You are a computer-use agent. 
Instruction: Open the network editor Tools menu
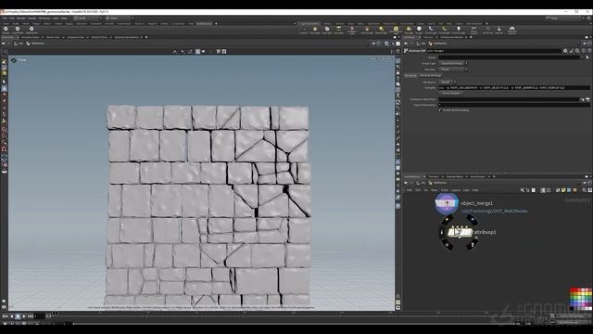coord(445,190)
